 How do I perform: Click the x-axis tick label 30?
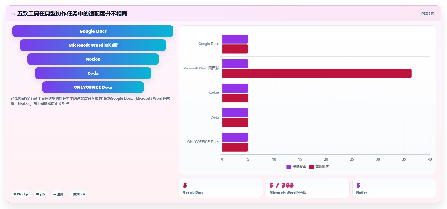point(378,159)
